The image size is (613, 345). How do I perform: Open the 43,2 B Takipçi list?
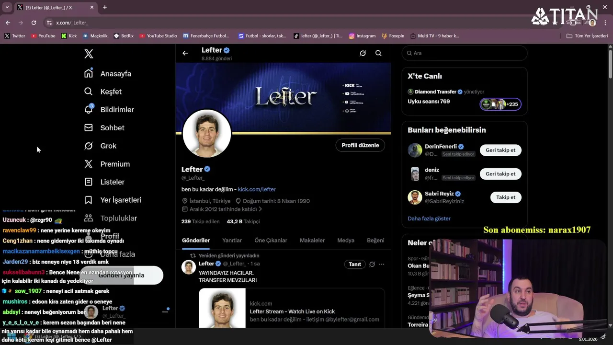click(x=243, y=221)
